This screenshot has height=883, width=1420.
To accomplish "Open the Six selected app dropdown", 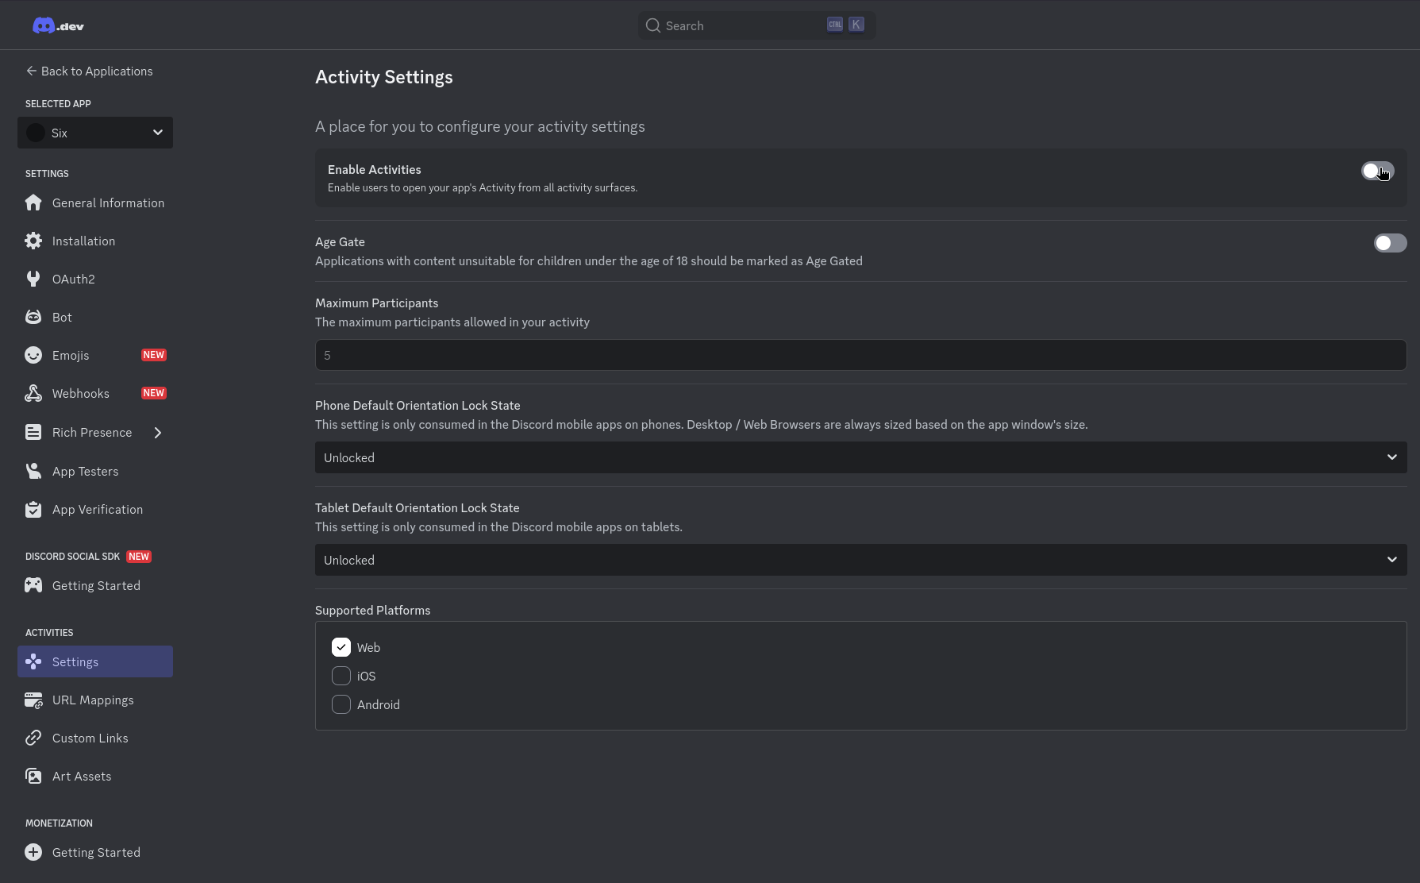I will point(95,133).
